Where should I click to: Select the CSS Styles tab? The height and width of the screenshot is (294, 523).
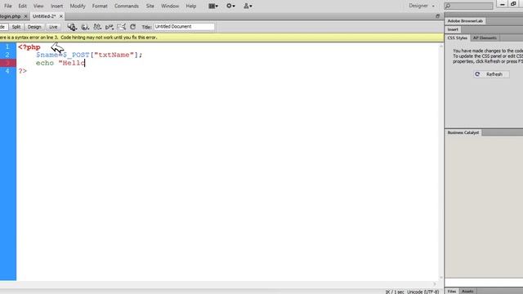[458, 38]
